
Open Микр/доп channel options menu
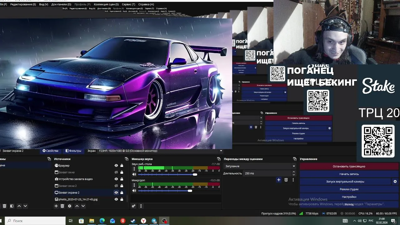[134, 185]
